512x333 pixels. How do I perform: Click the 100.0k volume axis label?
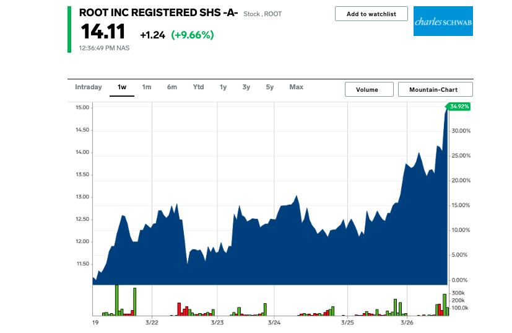tap(460, 308)
